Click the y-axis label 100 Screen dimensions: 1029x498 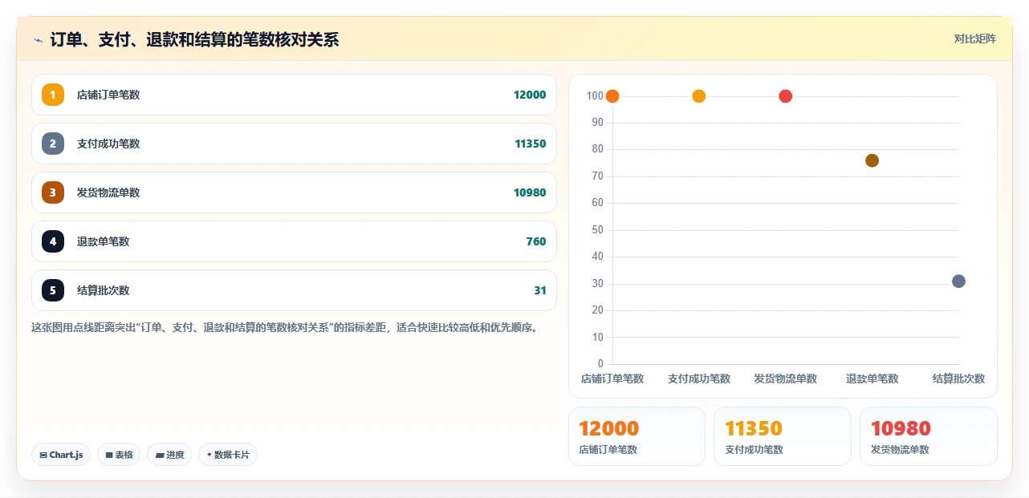[x=595, y=96]
